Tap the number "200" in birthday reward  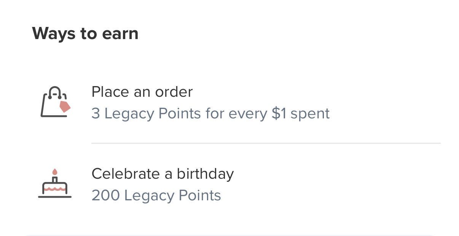[105, 196]
